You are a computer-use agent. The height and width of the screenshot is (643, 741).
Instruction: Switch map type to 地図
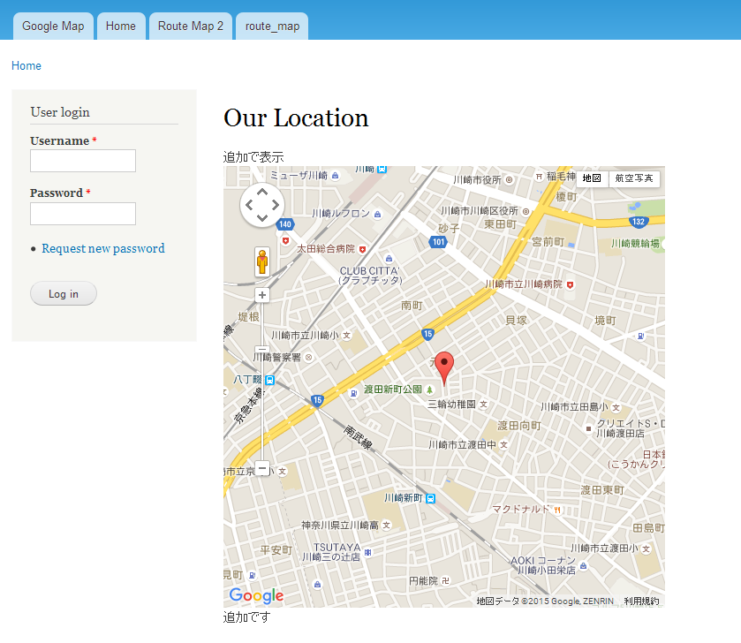(592, 178)
